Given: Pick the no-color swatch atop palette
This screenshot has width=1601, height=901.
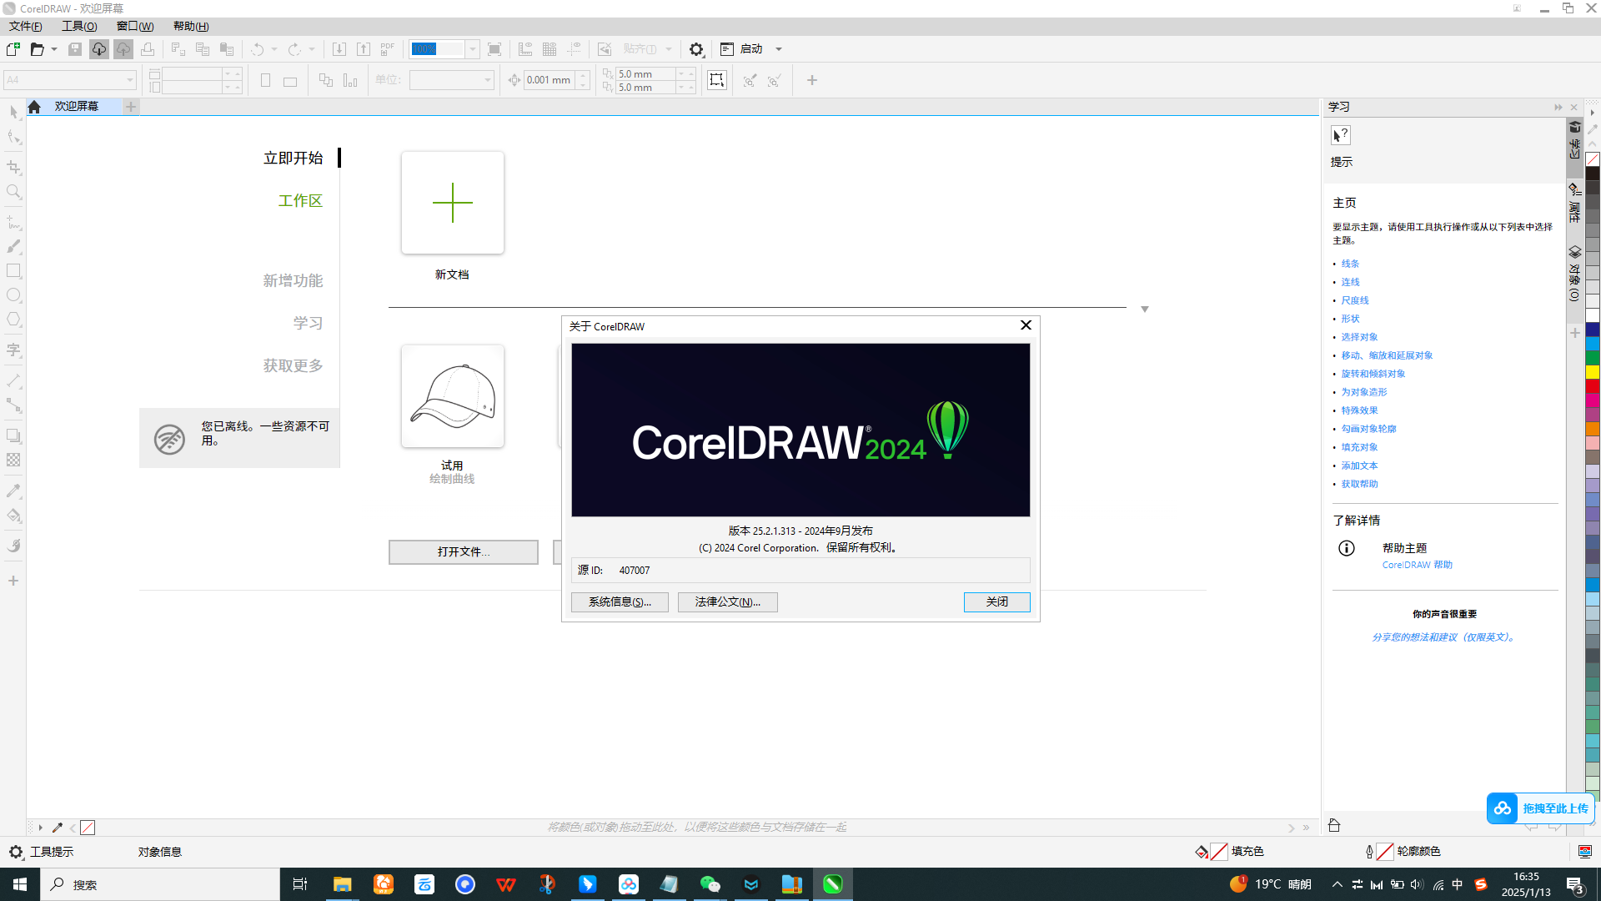Looking at the screenshot, I should (x=1593, y=159).
